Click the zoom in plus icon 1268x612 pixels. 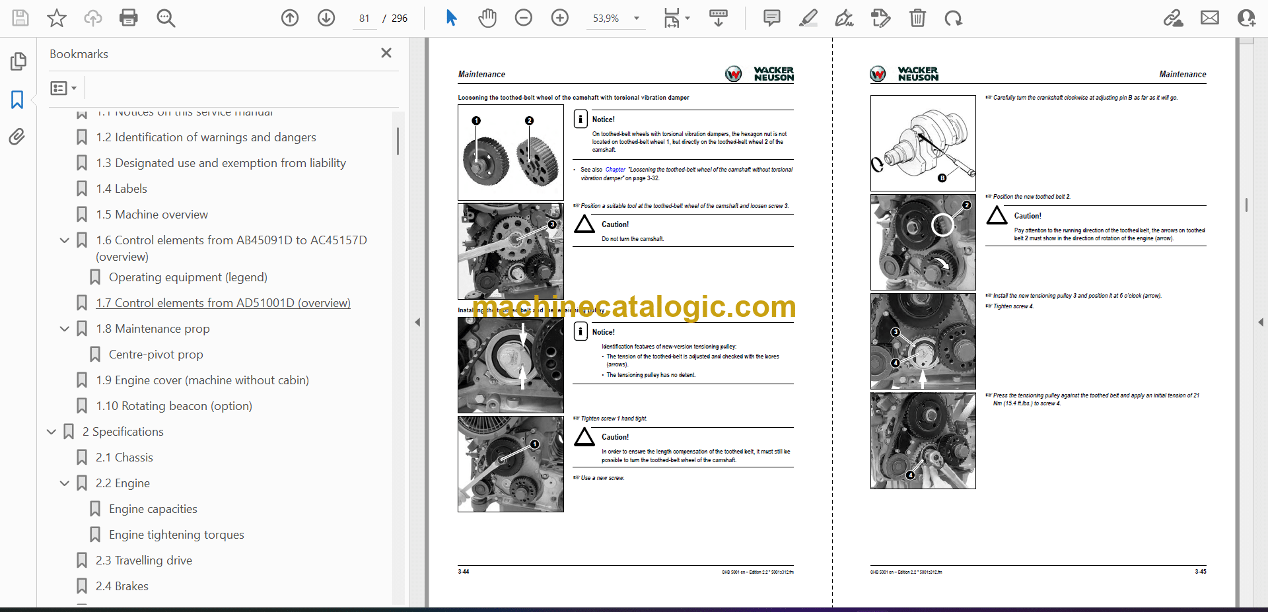tap(559, 18)
